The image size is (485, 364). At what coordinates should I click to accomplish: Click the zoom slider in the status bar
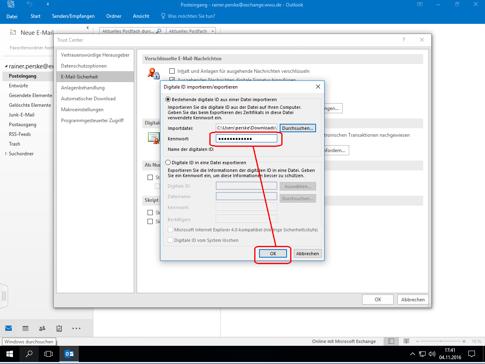pos(441,341)
